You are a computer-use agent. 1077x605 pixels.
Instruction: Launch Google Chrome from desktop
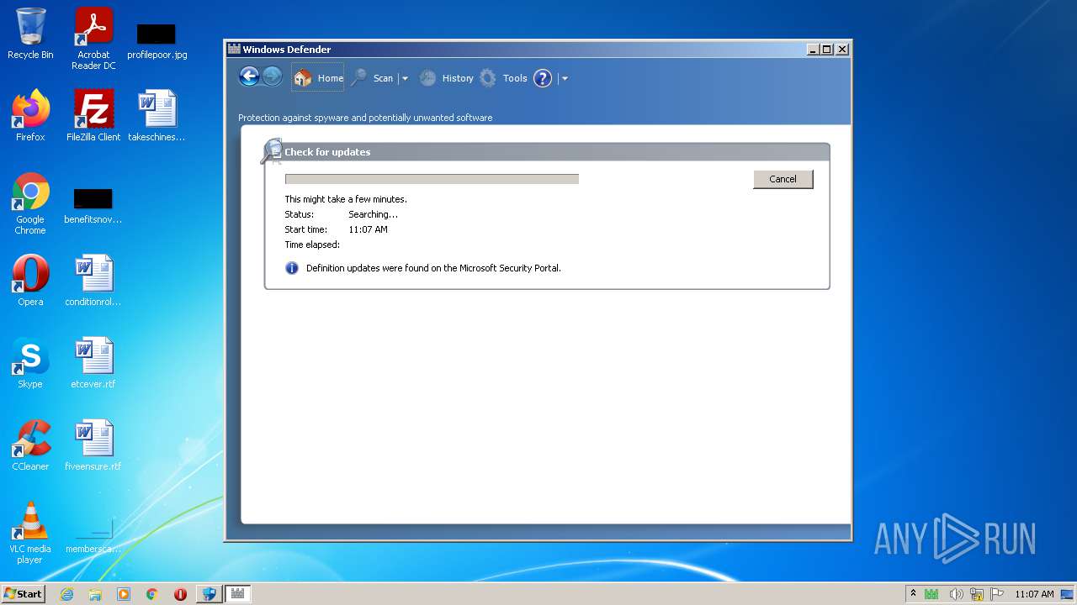(30, 204)
